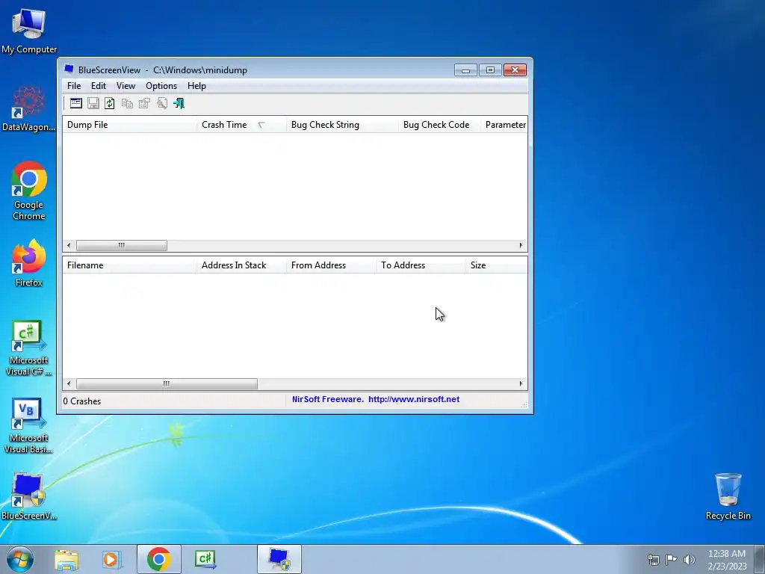The image size is (765, 574).
Task: Click the Properties toolbar icon
Action: click(x=144, y=103)
